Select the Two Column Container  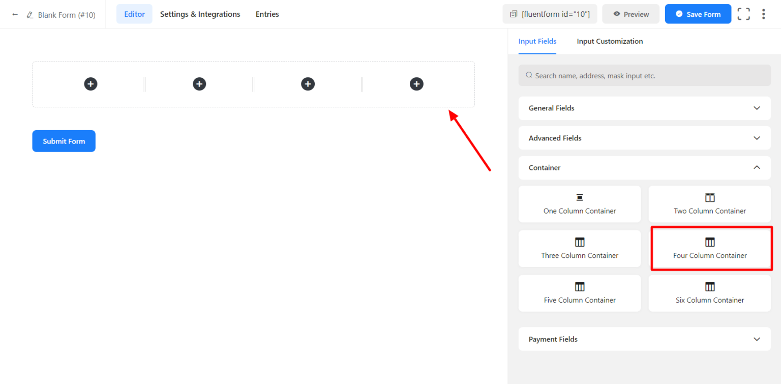click(x=709, y=204)
